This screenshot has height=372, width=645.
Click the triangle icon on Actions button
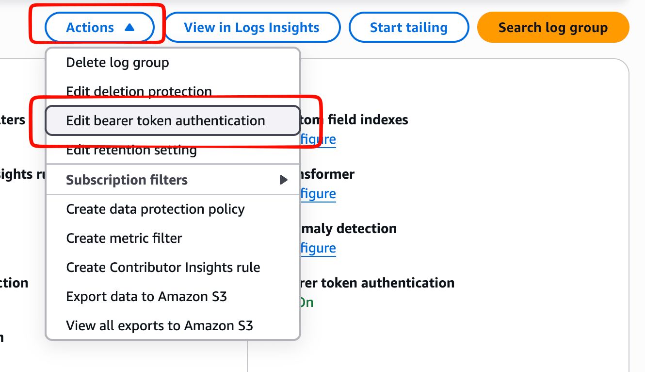pos(129,28)
